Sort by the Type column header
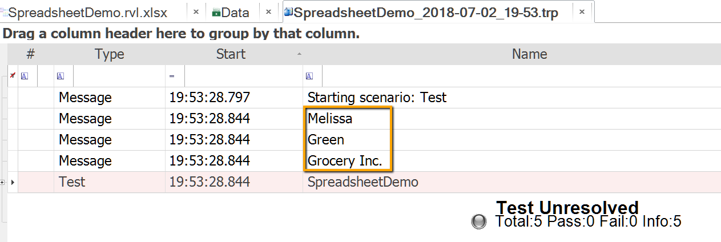The width and height of the screenshot is (721, 242). tap(109, 54)
